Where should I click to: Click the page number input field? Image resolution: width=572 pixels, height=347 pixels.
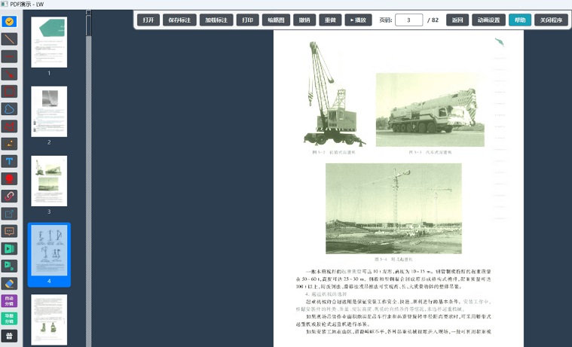point(408,20)
